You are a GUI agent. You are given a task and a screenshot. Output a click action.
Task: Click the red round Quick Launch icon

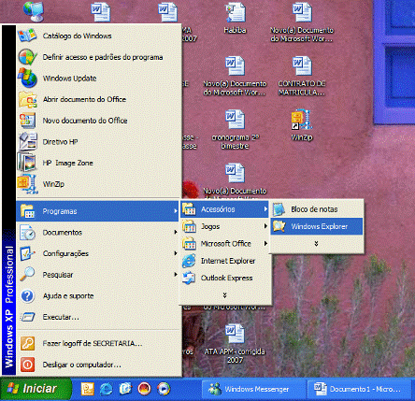click(x=144, y=389)
